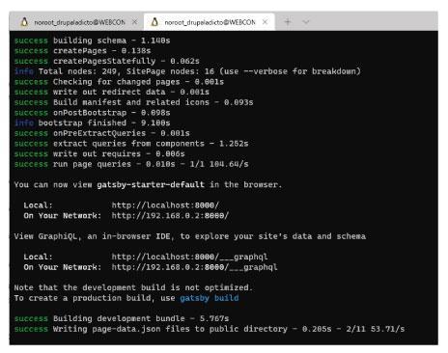
Task: Close the second terminal tab
Action: tap(265, 22)
